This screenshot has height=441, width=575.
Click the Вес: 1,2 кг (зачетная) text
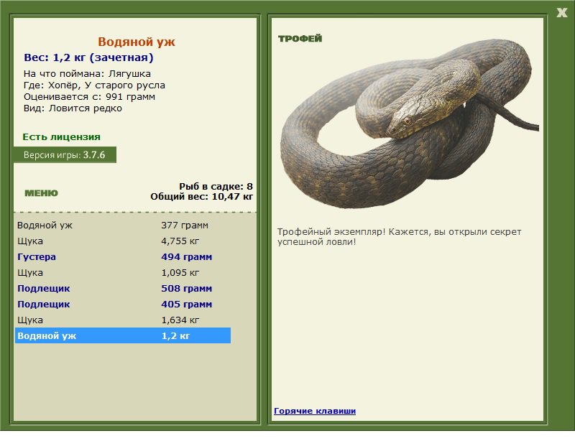tap(88, 57)
